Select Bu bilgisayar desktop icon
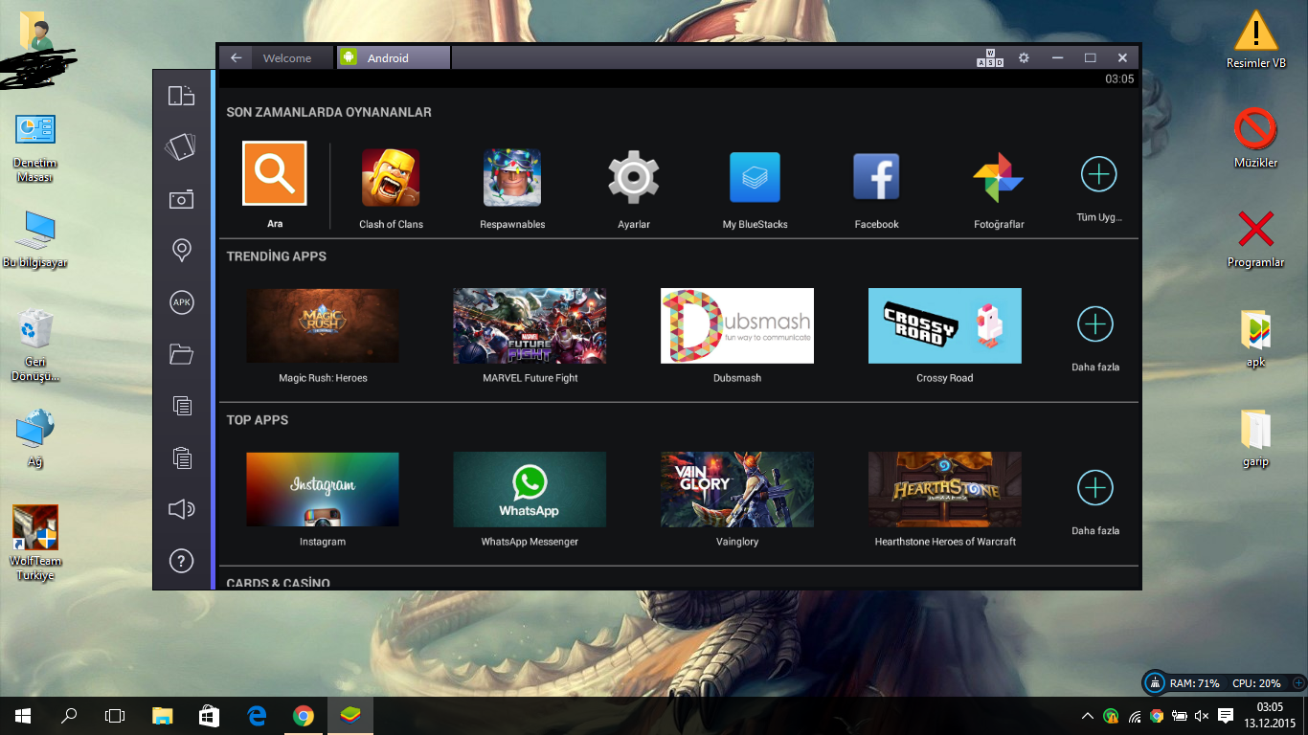This screenshot has height=735, width=1308. 35,239
